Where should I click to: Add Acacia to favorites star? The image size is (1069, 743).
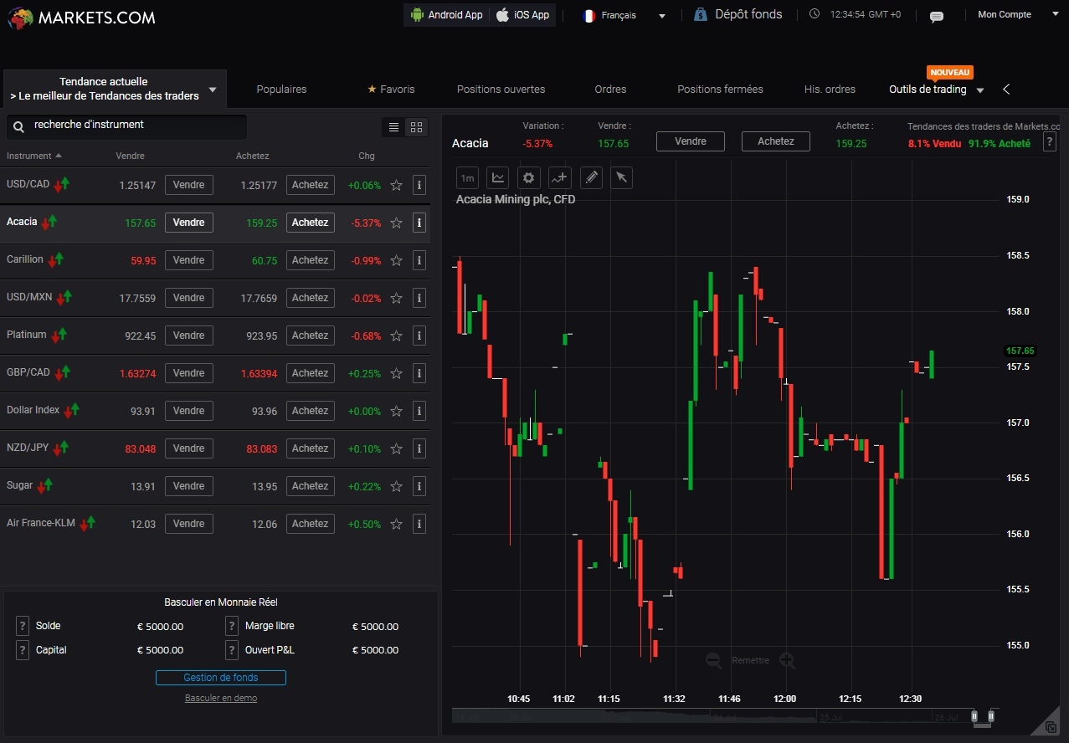(x=397, y=223)
